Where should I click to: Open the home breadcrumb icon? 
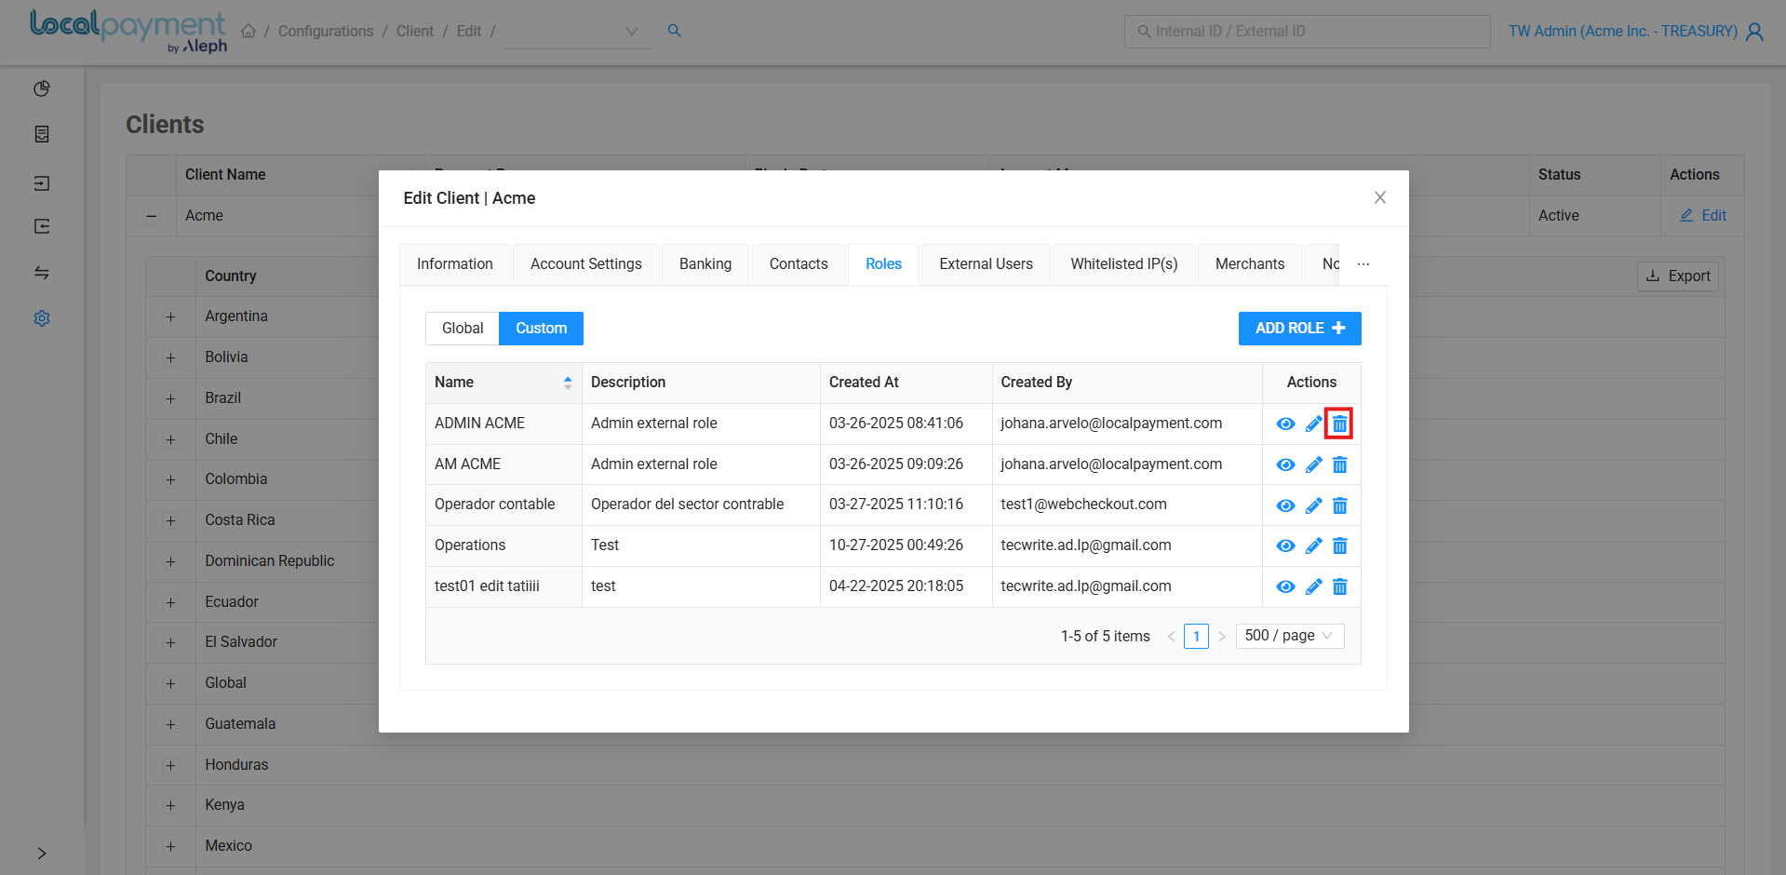coord(248,31)
